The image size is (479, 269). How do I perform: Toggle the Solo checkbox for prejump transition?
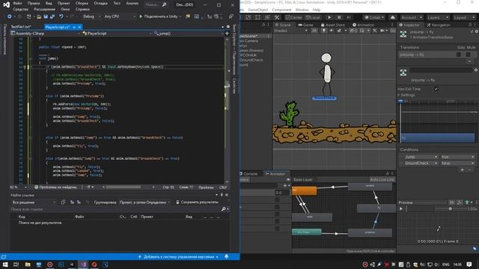459,55
